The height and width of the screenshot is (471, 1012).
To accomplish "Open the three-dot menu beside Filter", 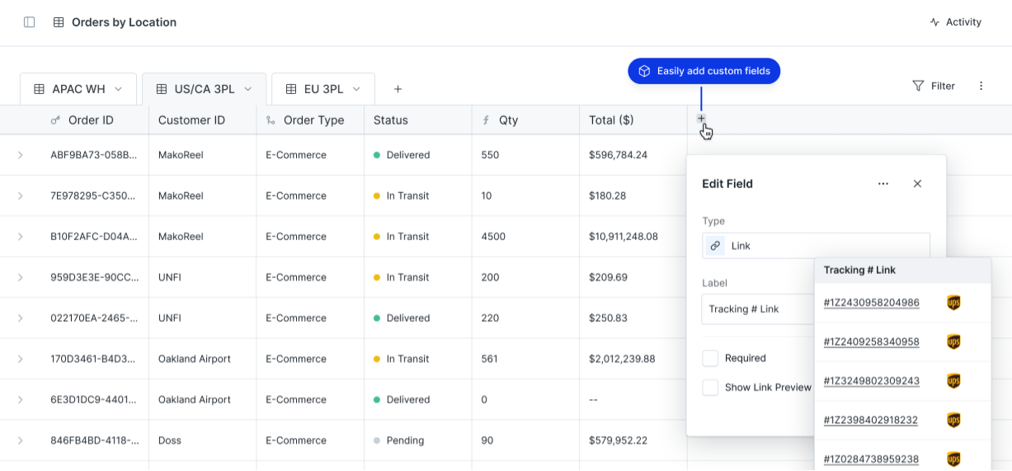I will click(x=981, y=86).
